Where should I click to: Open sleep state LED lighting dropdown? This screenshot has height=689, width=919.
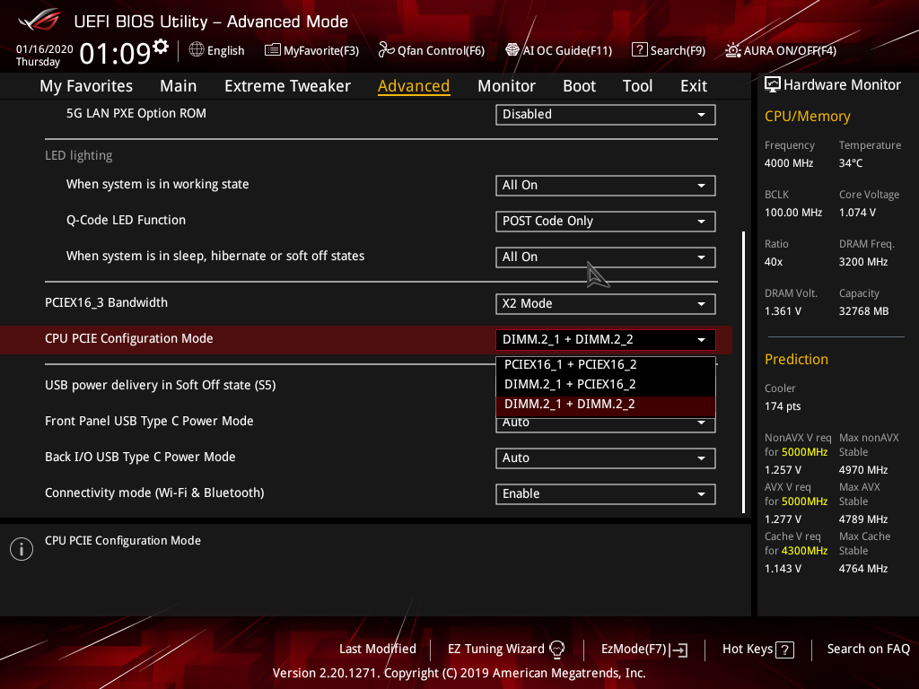click(606, 257)
